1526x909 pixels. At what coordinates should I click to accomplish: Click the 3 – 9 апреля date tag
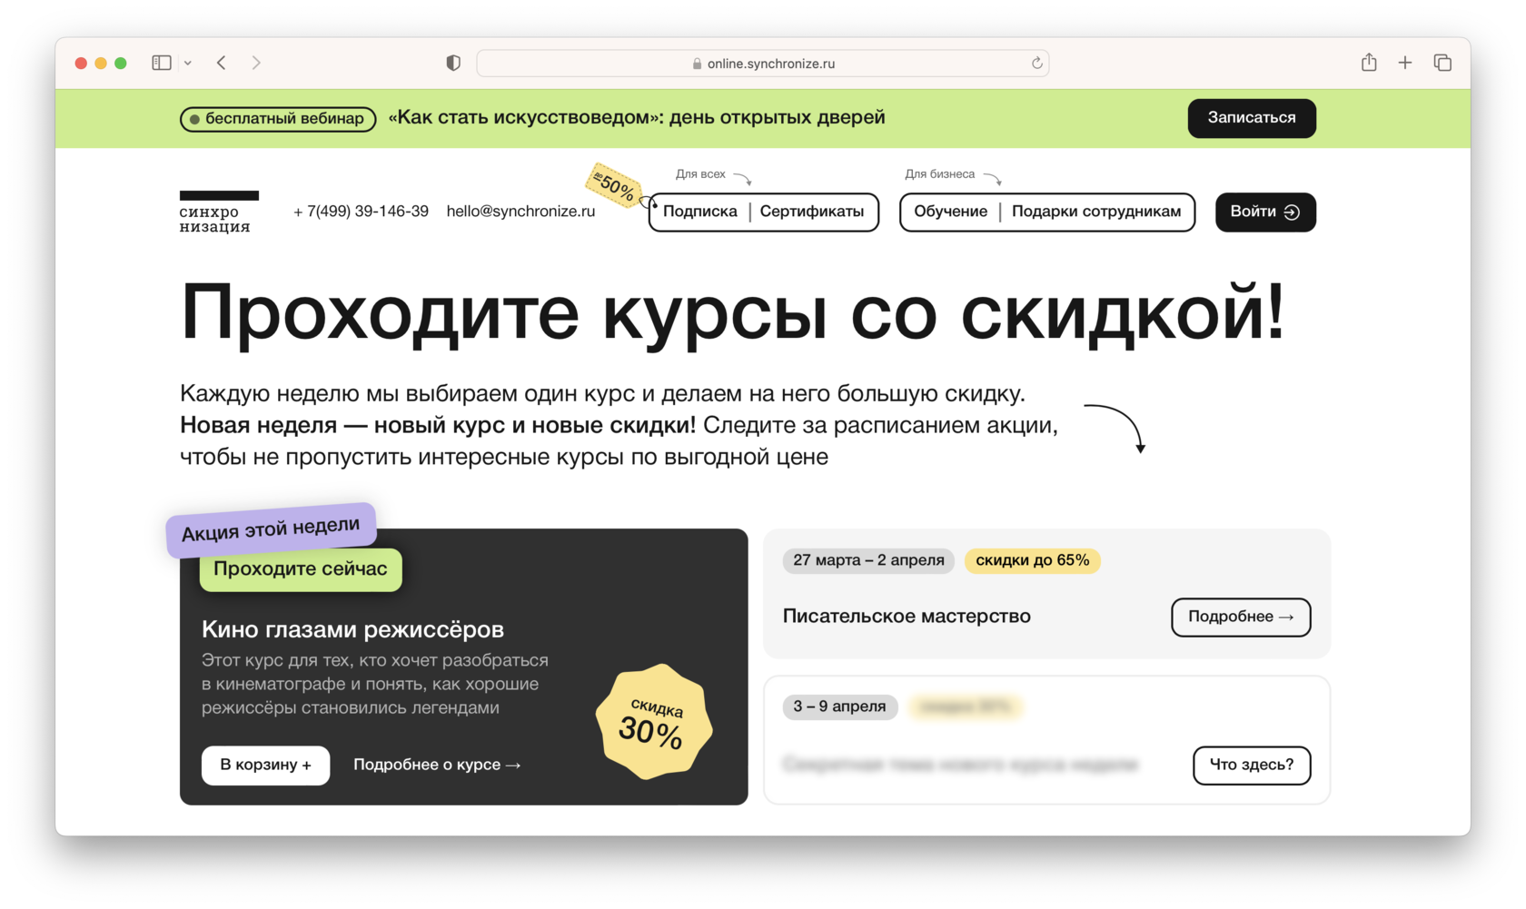[840, 706]
